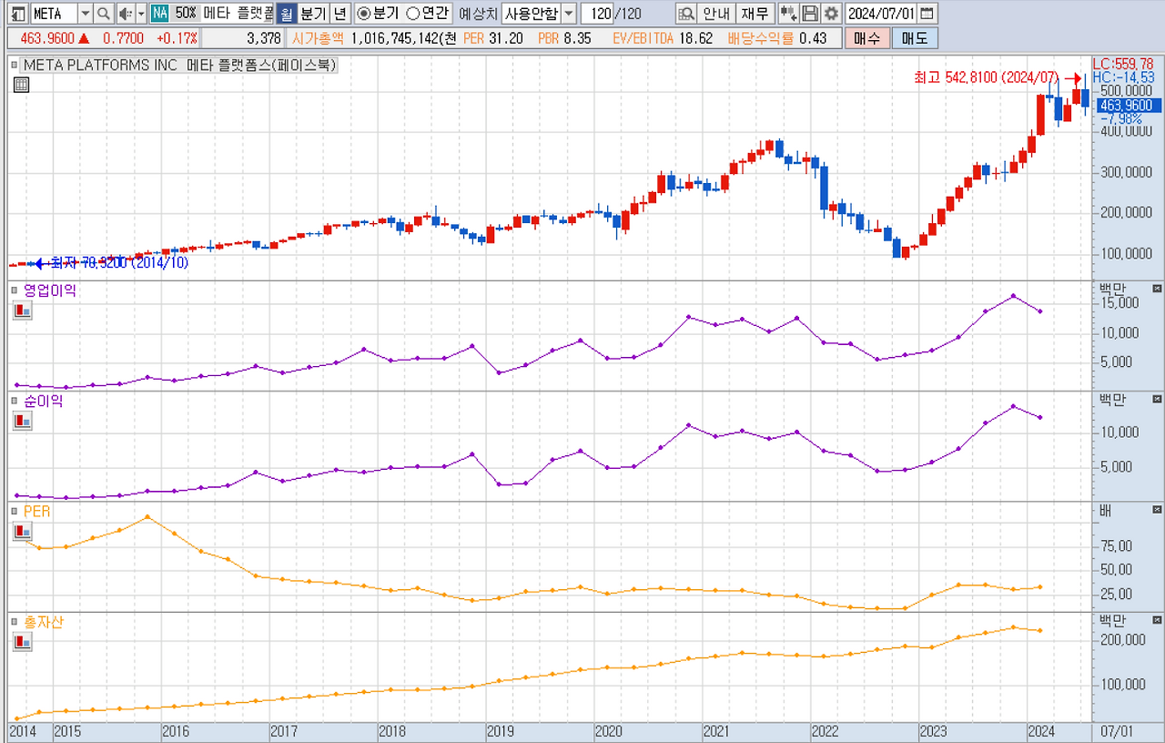Viewport: 1165px width, 743px height.
Task: Click the 2024/07/01 date field
Action: [x=881, y=14]
